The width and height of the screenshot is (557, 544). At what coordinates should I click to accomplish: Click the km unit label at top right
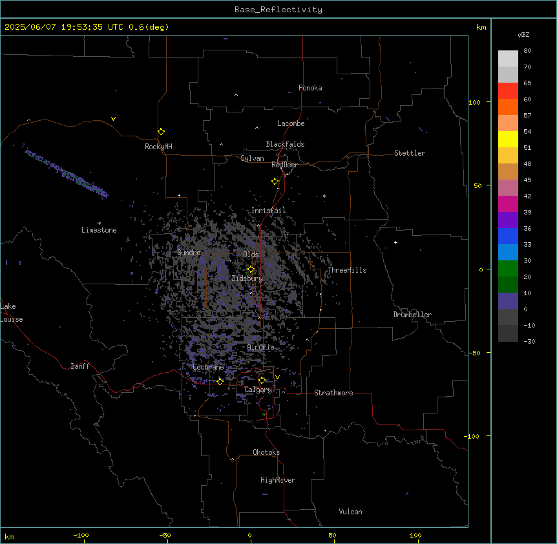481,27
